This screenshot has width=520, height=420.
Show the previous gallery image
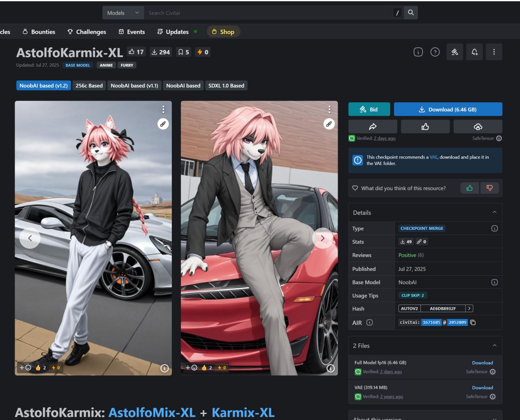(x=30, y=238)
